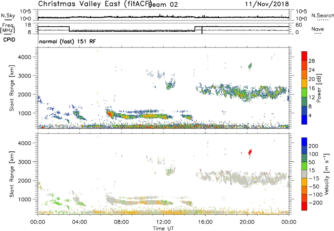The height and width of the screenshot is (231, 334).
Task: Click the '18' frequency axis label
Action: pos(28,25)
